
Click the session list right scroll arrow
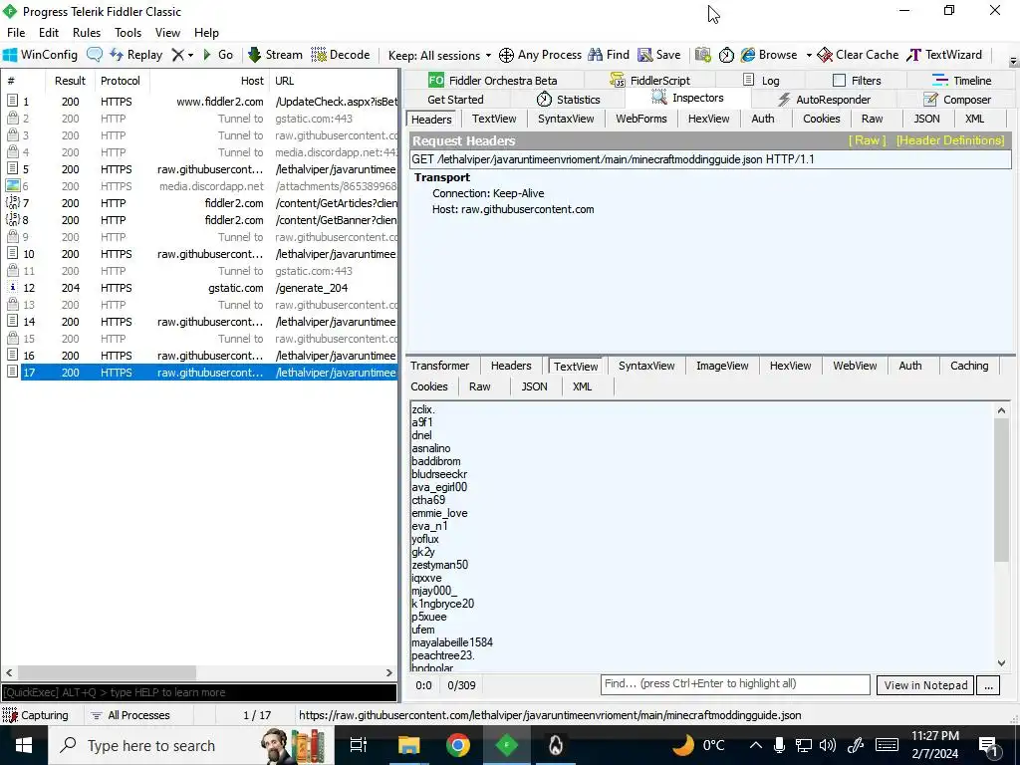[x=389, y=672]
